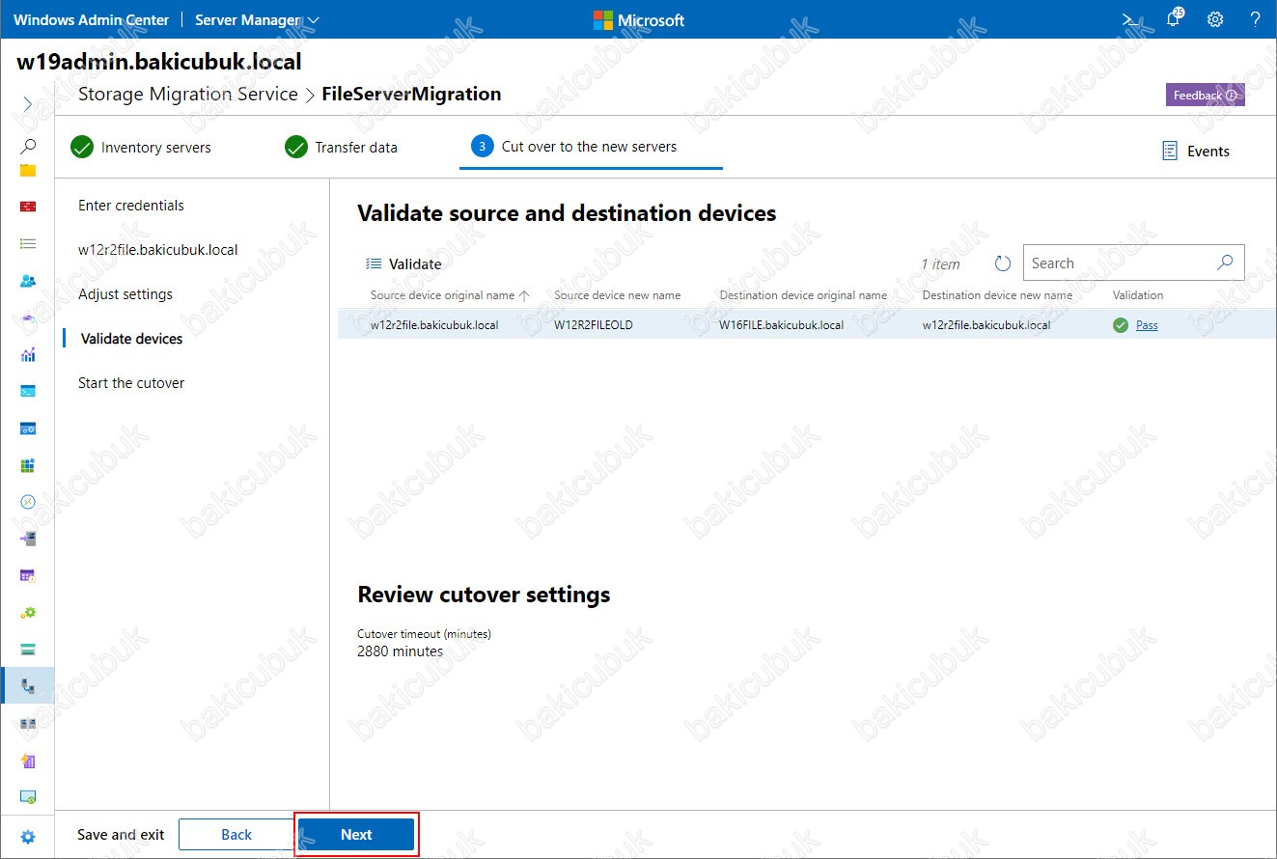Click the 2880 minutes cutover timeout value

pyautogui.click(x=401, y=651)
